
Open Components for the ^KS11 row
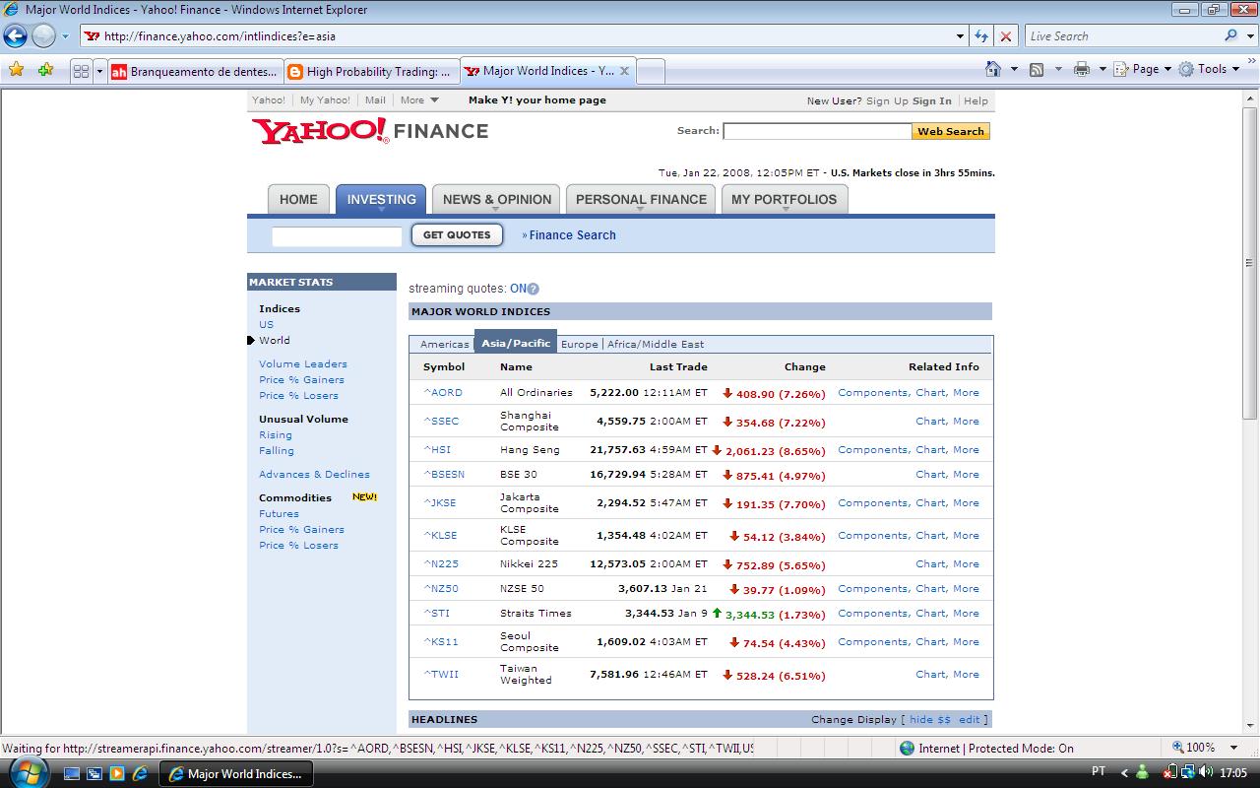click(872, 641)
